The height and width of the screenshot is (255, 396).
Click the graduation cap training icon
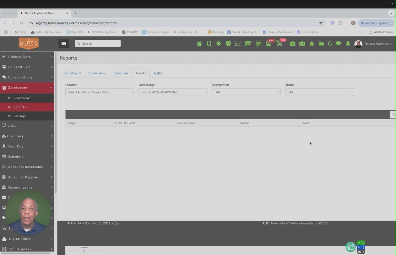tap(248, 44)
